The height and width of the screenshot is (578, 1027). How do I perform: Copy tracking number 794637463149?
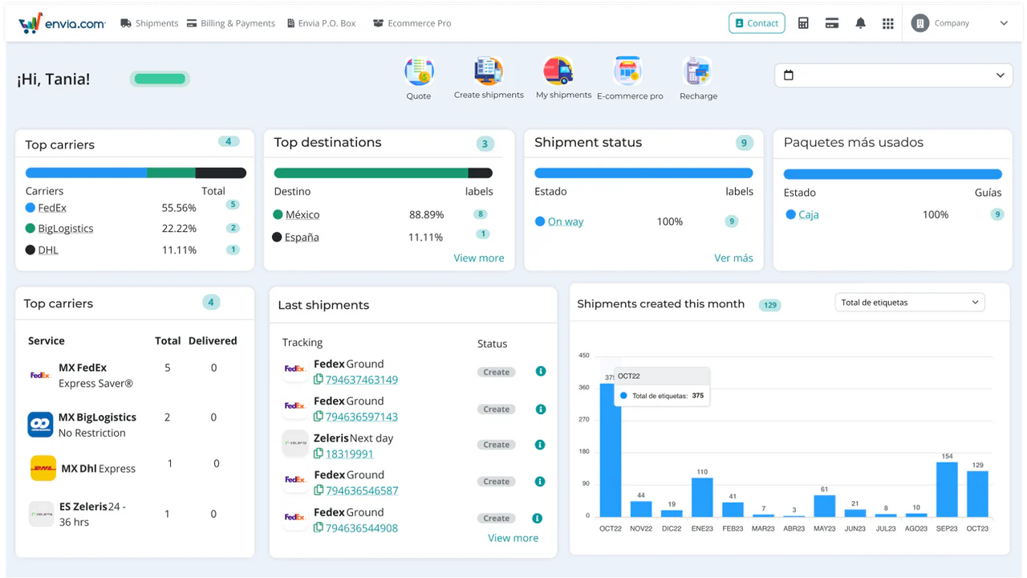pos(319,380)
